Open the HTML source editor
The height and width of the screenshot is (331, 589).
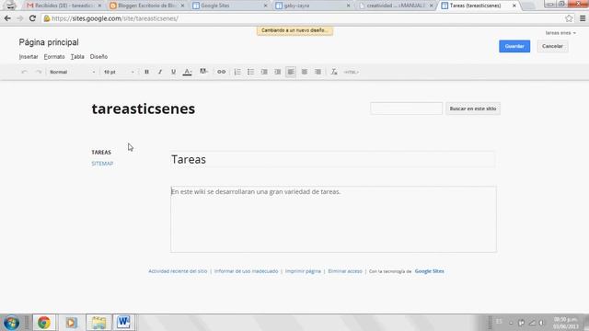pyautogui.click(x=352, y=72)
